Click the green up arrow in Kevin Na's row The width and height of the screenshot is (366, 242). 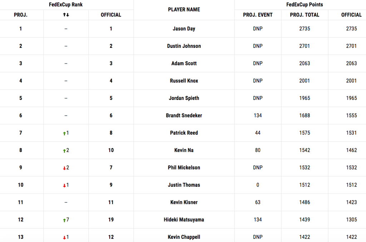(x=64, y=151)
